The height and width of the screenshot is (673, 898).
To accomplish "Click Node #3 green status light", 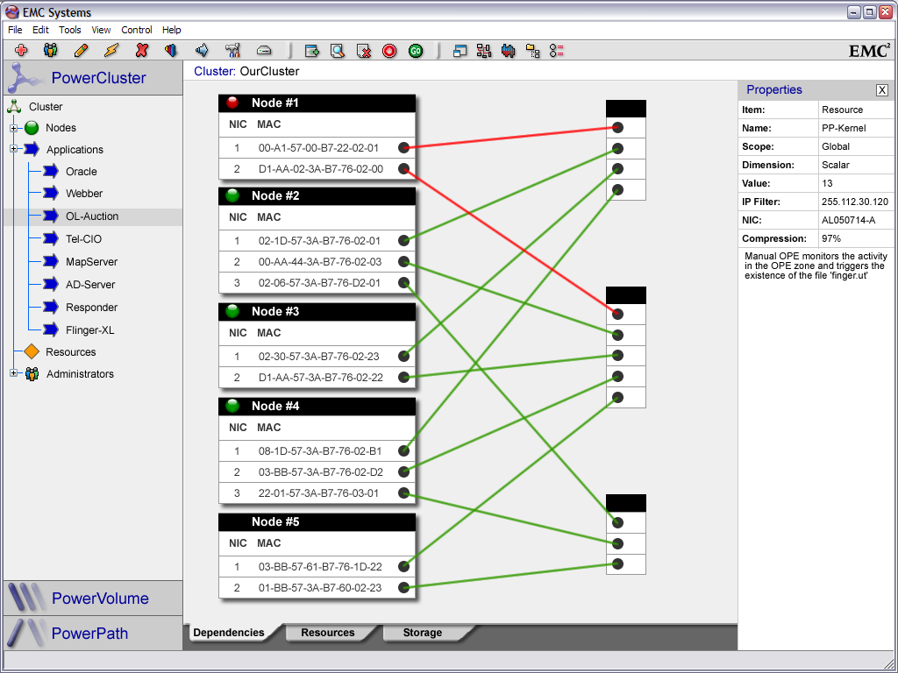I will 232,311.
